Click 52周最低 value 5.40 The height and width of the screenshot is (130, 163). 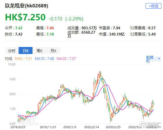(152, 34)
